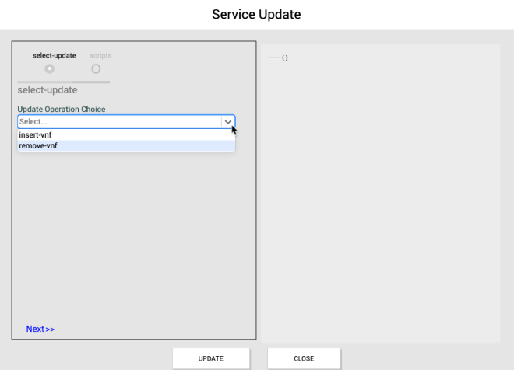Click the vertical separator beside dropdown chevron
Viewport: 514px width, 370px height.
tap(222, 122)
